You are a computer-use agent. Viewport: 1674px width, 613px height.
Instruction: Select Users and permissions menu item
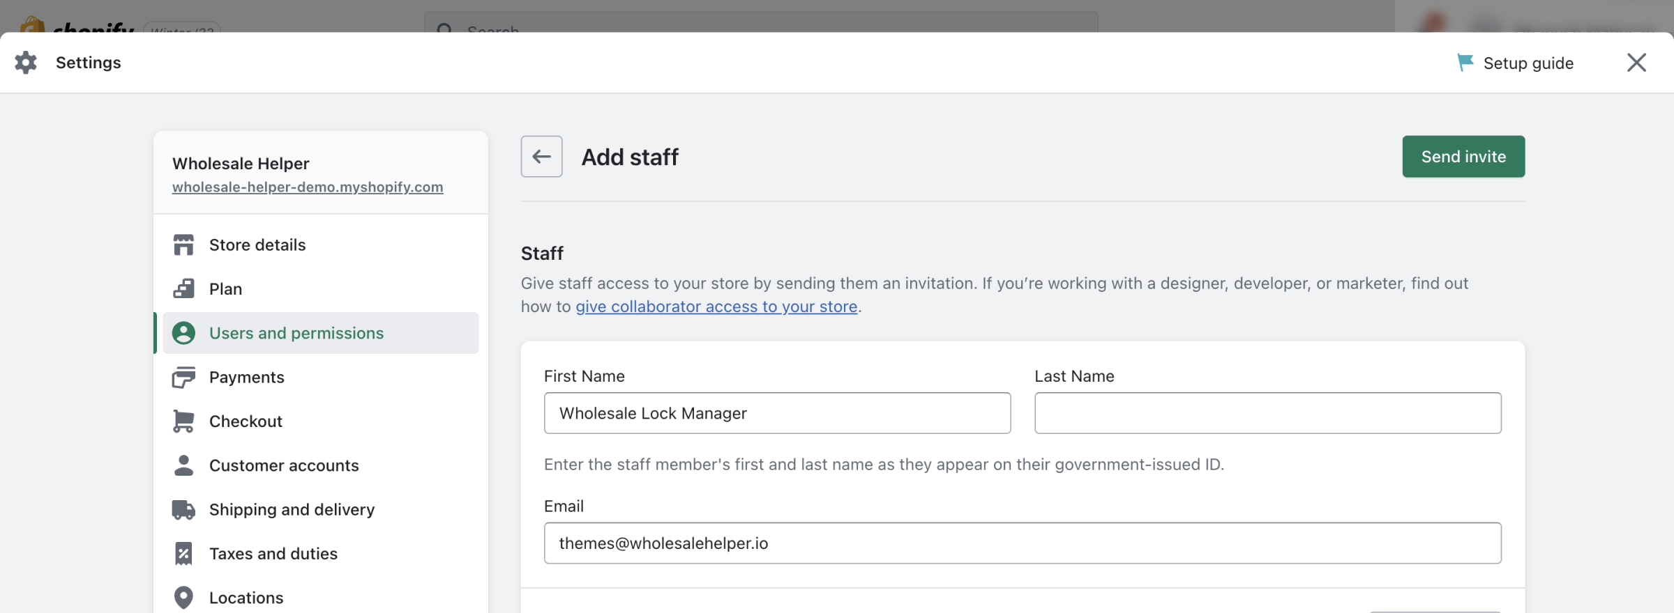pos(321,333)
